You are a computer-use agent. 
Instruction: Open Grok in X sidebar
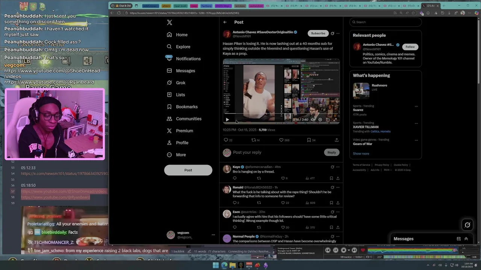pyautogui.click(x=176, y=82)
